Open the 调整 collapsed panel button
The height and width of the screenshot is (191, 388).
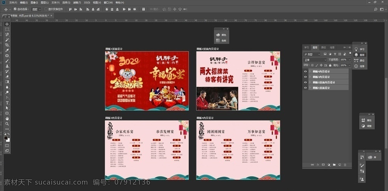(x=367, y=126)
